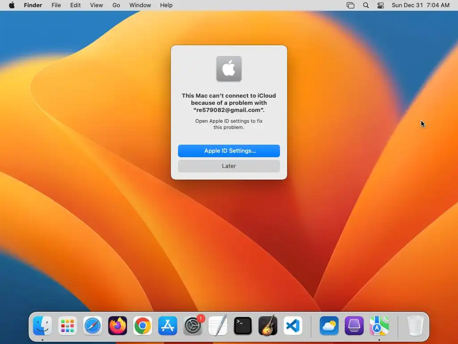Open the Edit menu

(x=75, y=5)
